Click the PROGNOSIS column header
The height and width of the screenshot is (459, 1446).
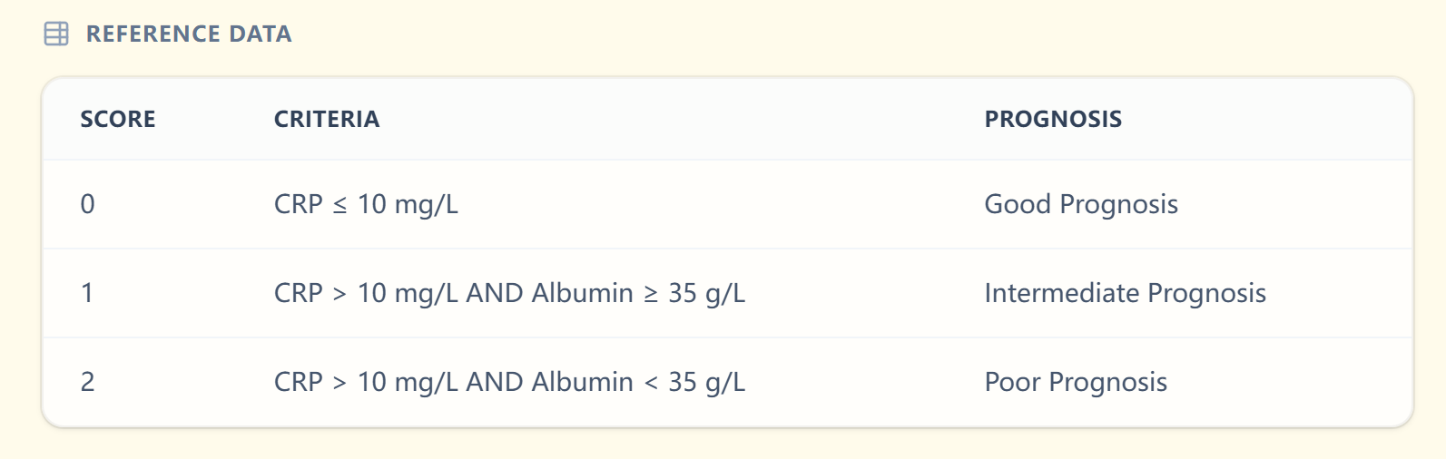[1053, 119]
